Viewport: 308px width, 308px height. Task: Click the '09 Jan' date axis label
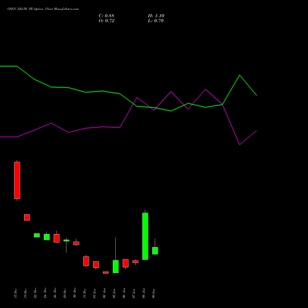154,293
